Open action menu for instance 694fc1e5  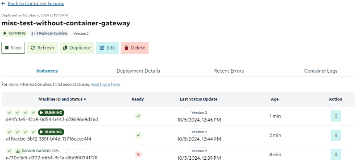click(336, 116)
